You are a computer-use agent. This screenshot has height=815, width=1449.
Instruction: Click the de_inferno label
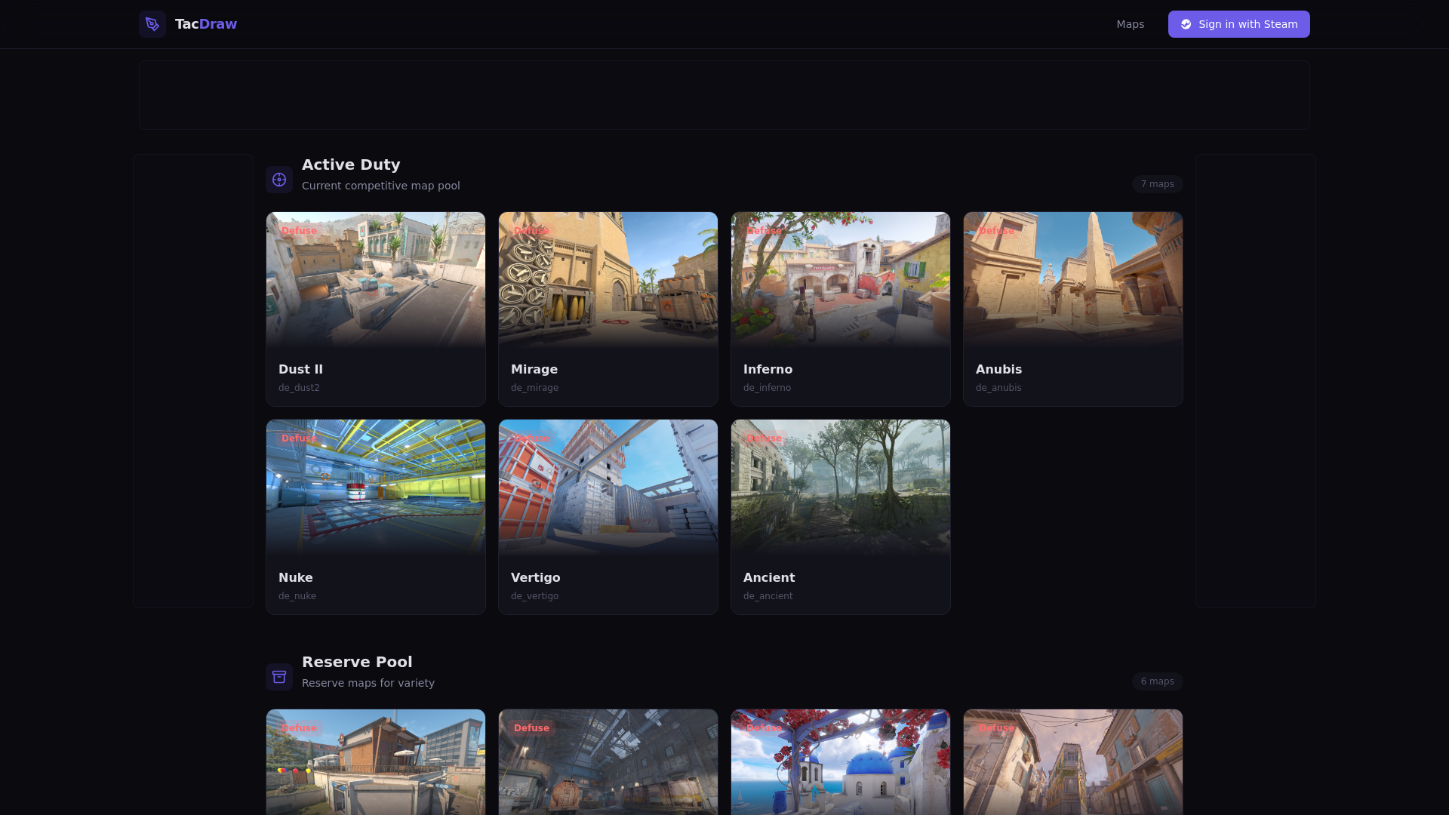click(767, 388)
